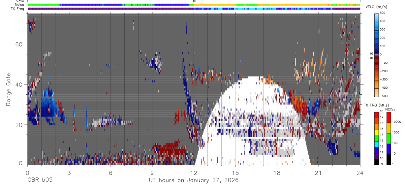
Task: Click the 17 MHz frequency scale label
Action: [x=382, y=117]
